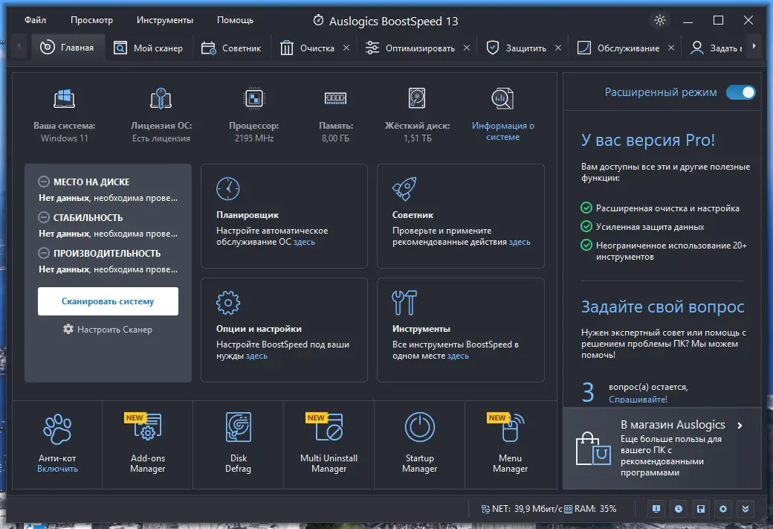This screenshot has height=529, width=773.
Task: Switch to the Оптимизировать tab
Action: (x=410, y=48)
